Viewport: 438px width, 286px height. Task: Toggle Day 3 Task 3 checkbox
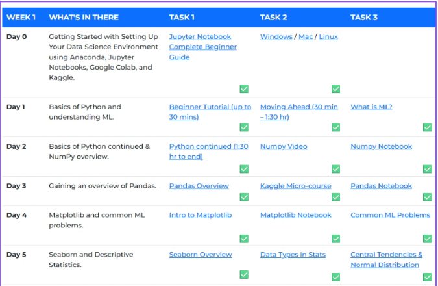[x=427, y=197]
